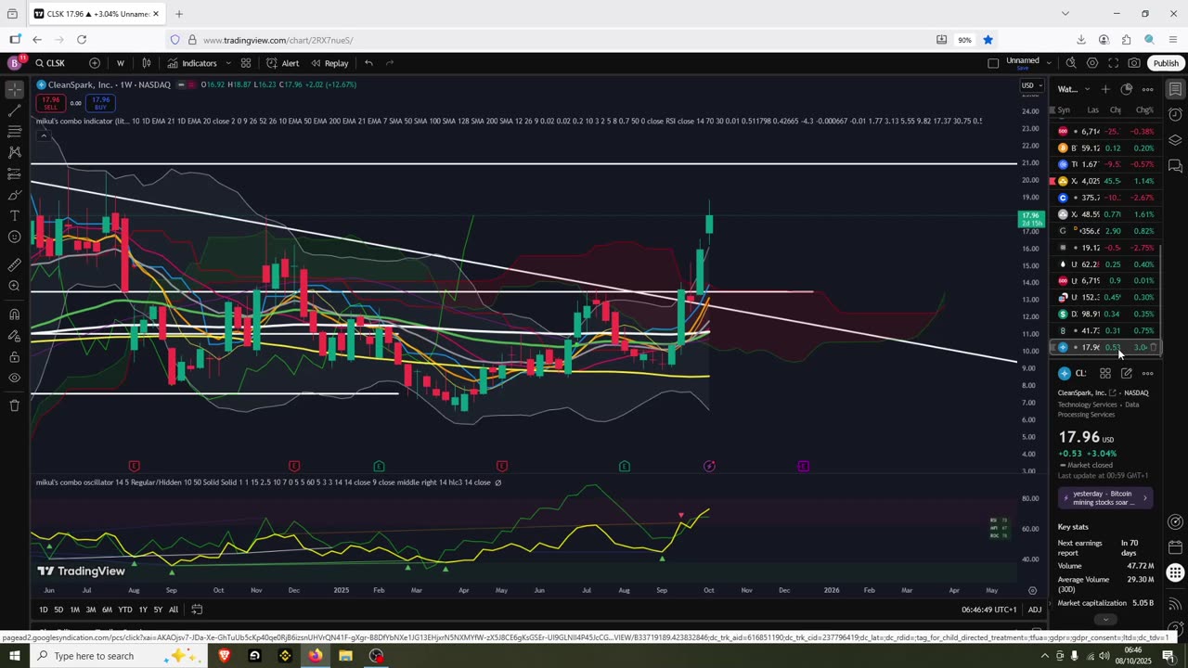Viewport: 1188px width, 668px height.
Task: Select the watchlist row showing 98.91
Action: 1105,314
